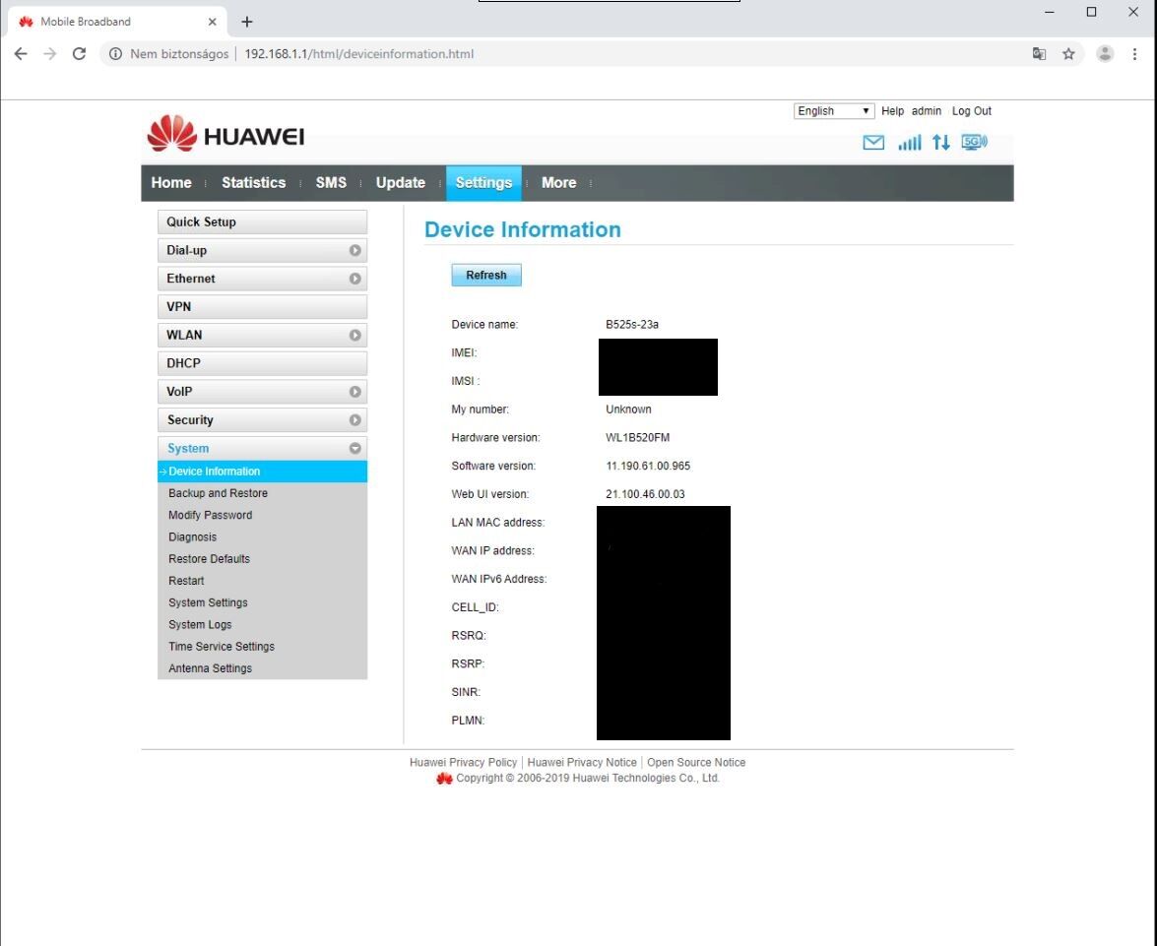Click the data traffic arrows icon

(x=940, y=143)
